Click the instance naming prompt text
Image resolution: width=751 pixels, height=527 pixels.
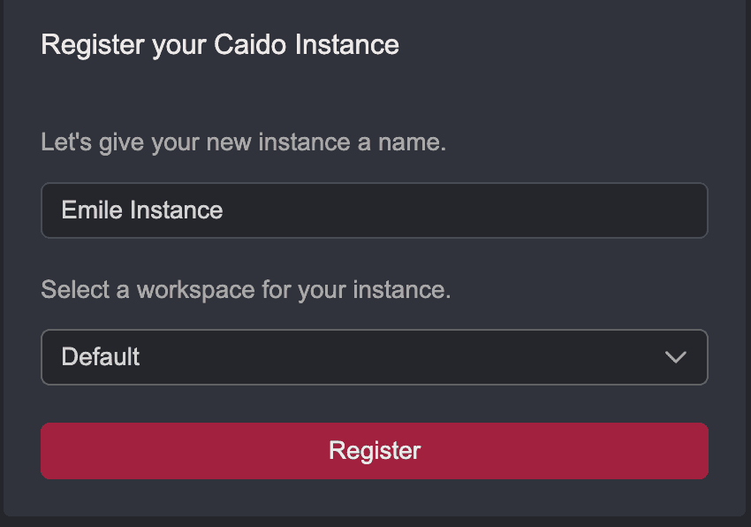point(243,141)
